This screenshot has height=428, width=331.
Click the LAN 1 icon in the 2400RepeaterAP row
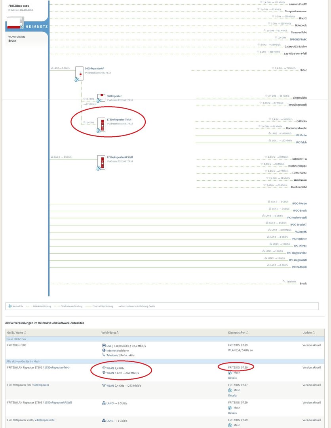point(104,420)
